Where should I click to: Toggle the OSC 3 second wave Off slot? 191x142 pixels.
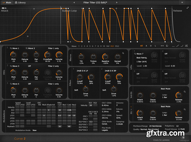click(x=29, y=84)
